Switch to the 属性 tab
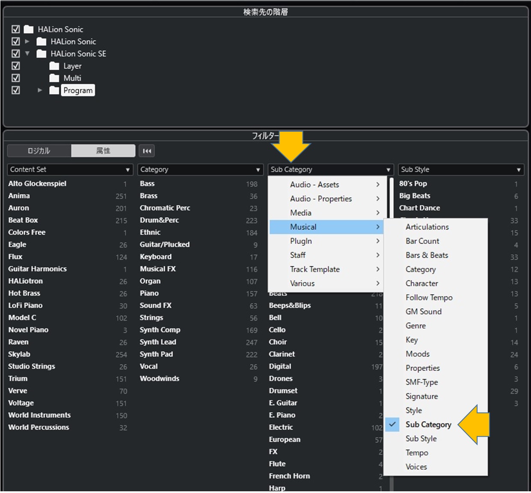The height and width of the screenshot is (493, 531). (103, 151)
